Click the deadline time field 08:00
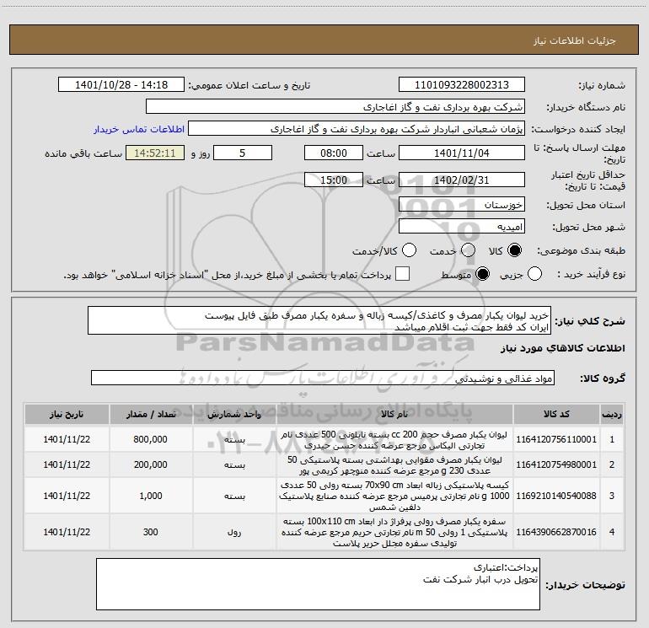This screenshot has width=649, height=628. 334,153
